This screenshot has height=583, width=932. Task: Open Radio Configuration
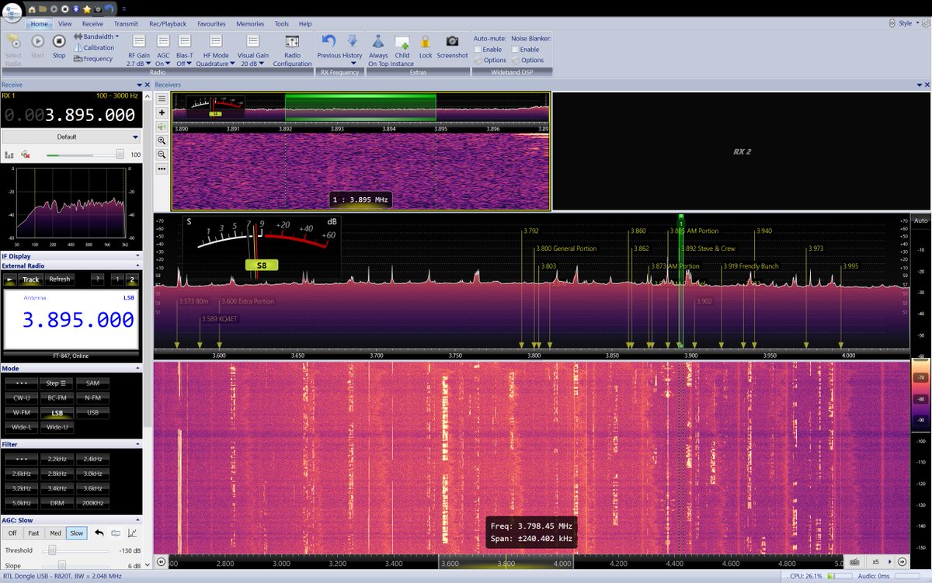click(x=292, y=50)
